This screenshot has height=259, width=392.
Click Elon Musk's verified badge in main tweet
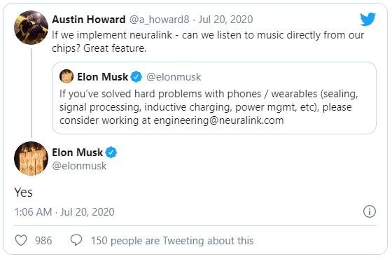tap(111, 153)
